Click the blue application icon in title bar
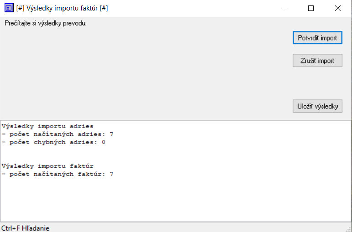352x232 pixels. coord(9,8)
